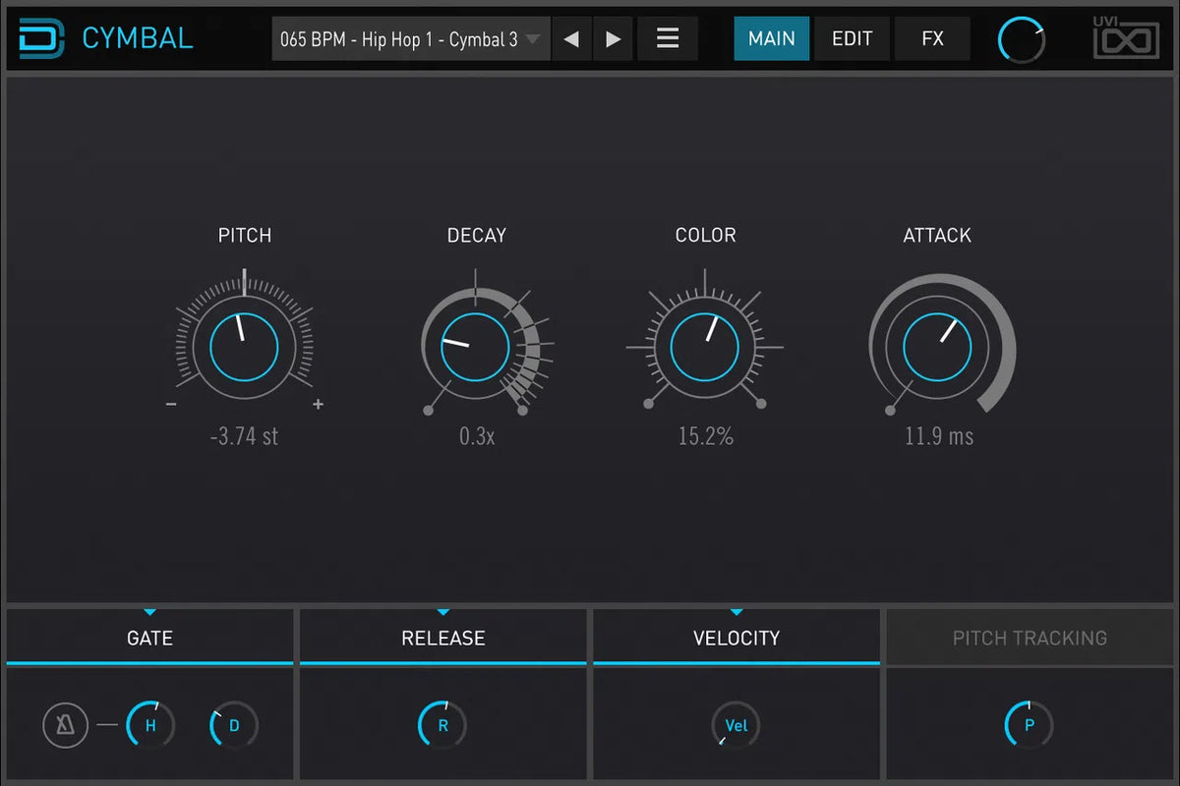The image size is (1180, 786).
Task: Click the next preset arrow
Action: [613, 39]
